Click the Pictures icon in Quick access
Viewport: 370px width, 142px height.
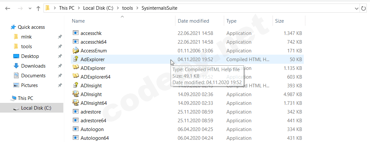pyautogui.click(x=16, y=85)
